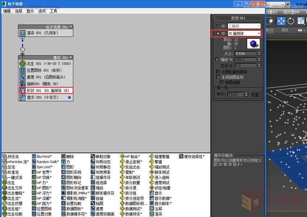Viewport: 307px width, 217px height.
Task: Open the 选项 menu
Action: click(x=42, y=11)
